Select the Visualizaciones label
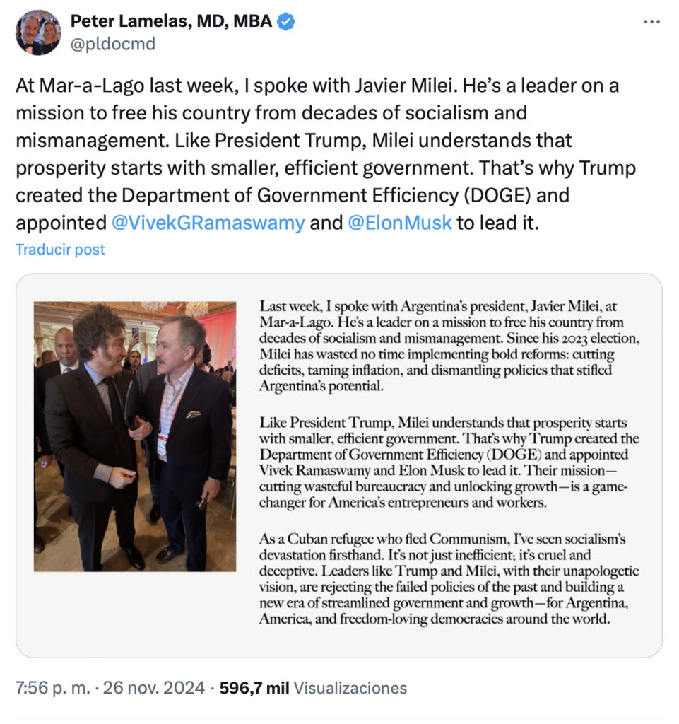679x724 pixels. pyautogui.click(x=350, y=687)
